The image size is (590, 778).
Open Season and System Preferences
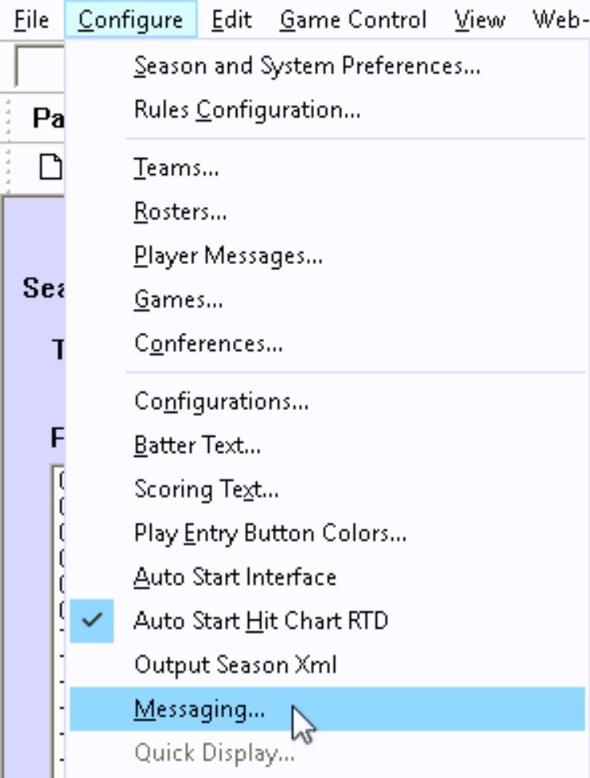pos(307,66)
